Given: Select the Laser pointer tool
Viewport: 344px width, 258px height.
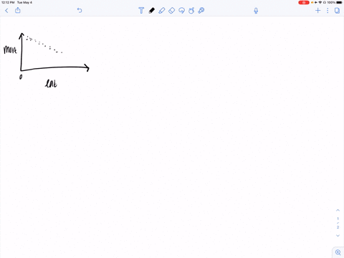Looking at the screenshot, I should 201,11.
